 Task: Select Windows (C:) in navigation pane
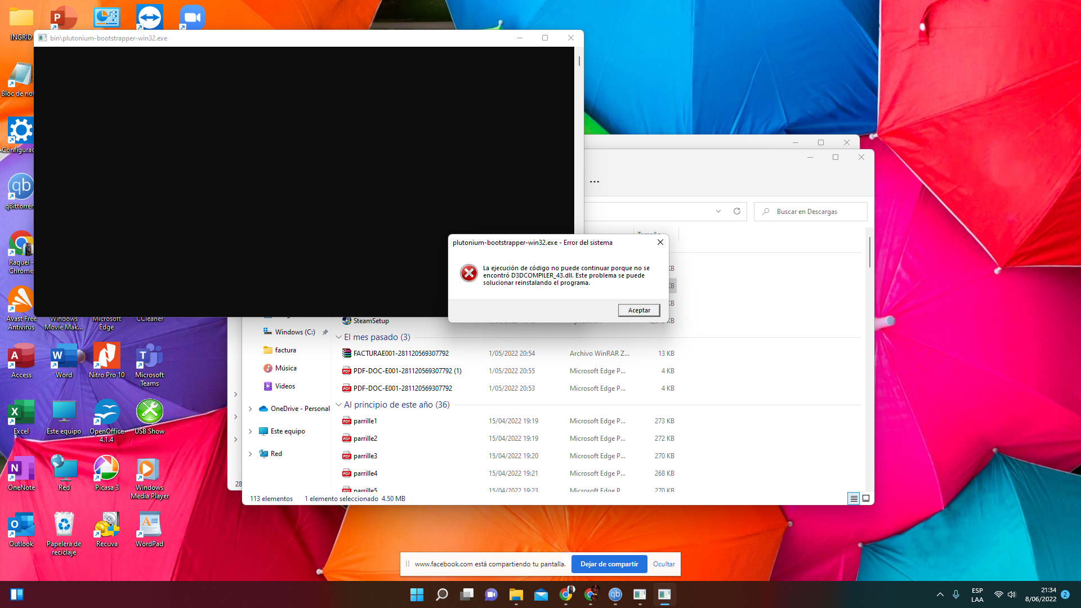point(295,332)
